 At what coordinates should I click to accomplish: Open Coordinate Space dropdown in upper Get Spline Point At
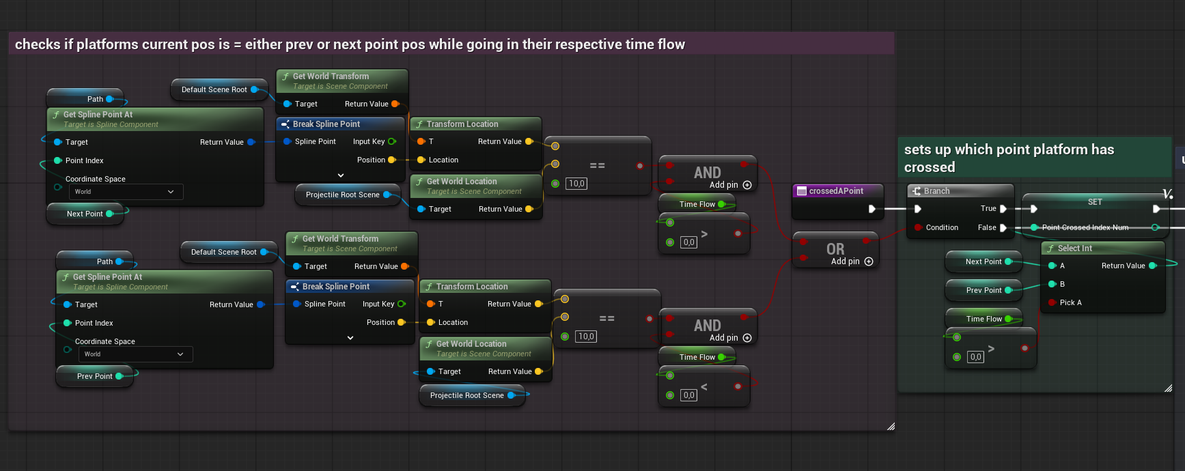coord(126,192)
